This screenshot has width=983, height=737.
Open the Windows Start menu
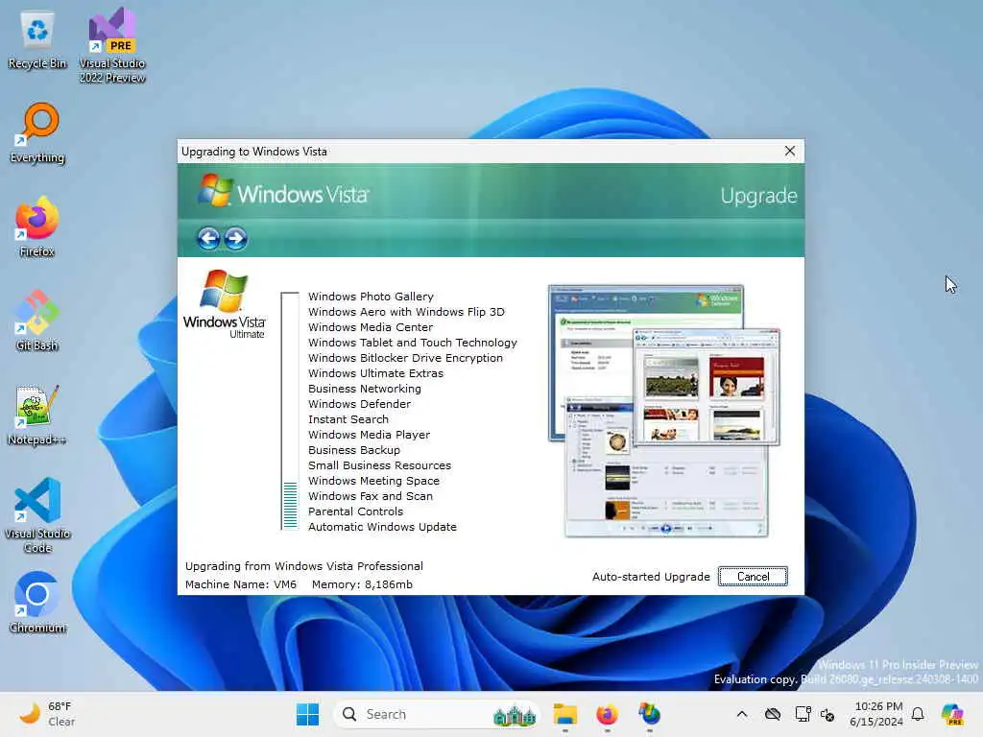(307, 714)
